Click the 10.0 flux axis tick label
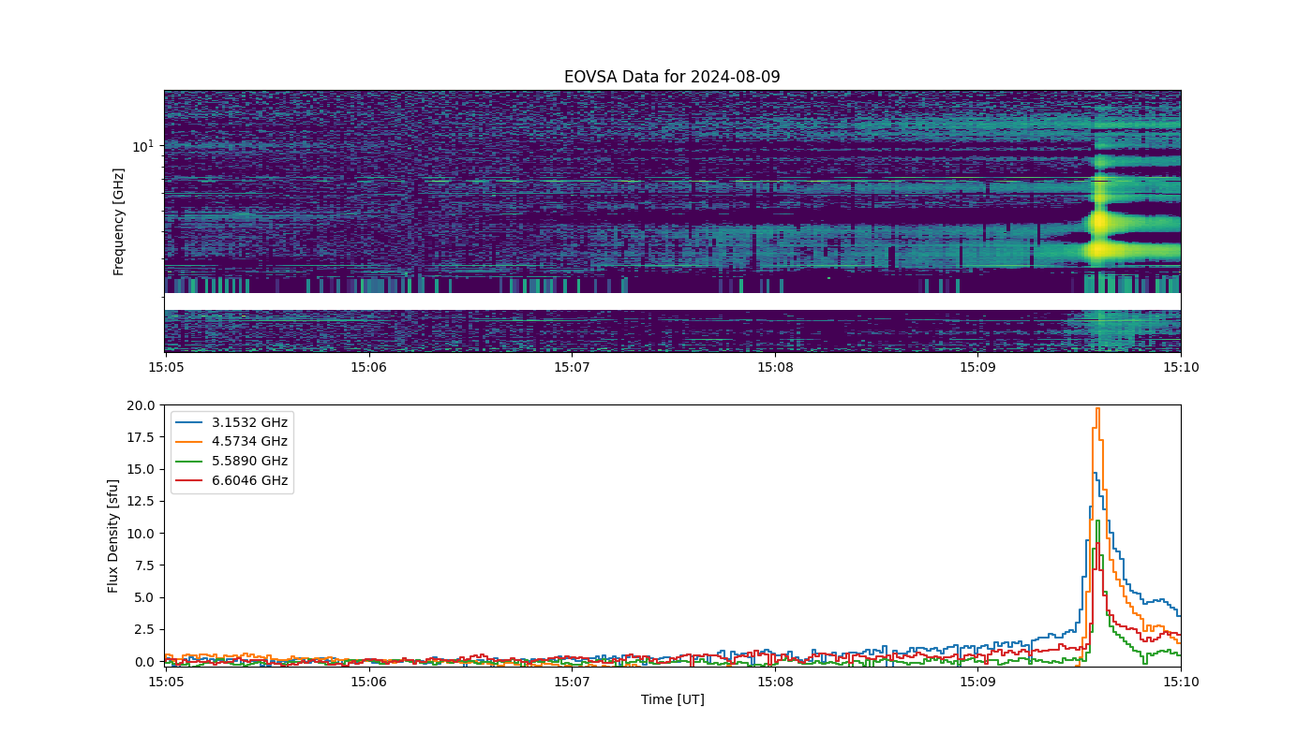Image resolution: width=1312 pixels, height=749 pixels. [x=142, y=534]
